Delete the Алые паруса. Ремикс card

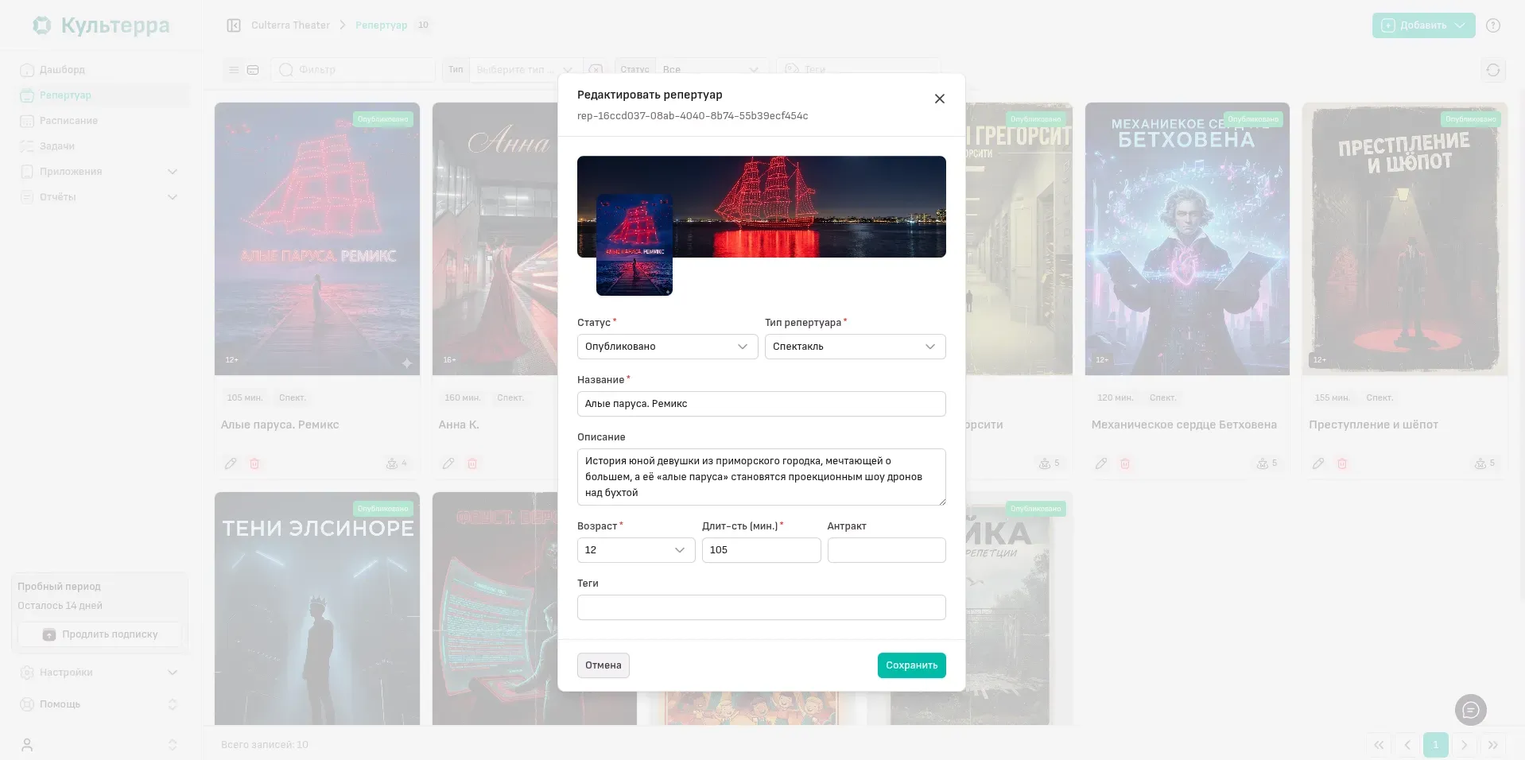(x=254, y=463)
